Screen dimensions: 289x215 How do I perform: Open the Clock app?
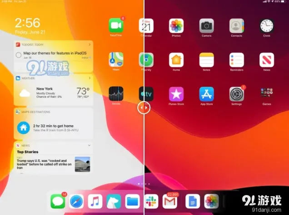point(267,26)
